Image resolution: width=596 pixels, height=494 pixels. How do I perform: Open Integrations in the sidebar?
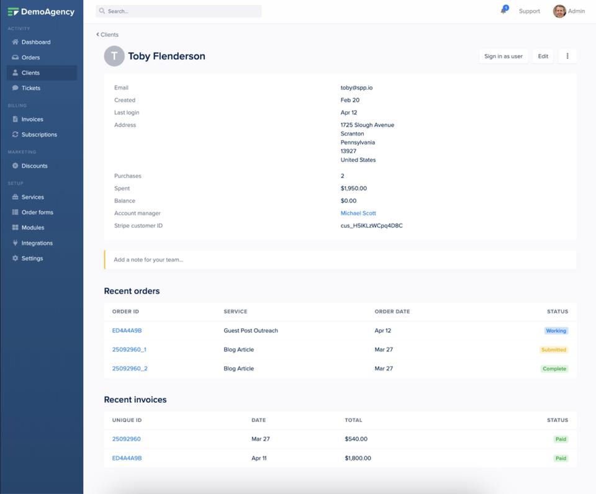pyautogui.click(x=37, y=243)
